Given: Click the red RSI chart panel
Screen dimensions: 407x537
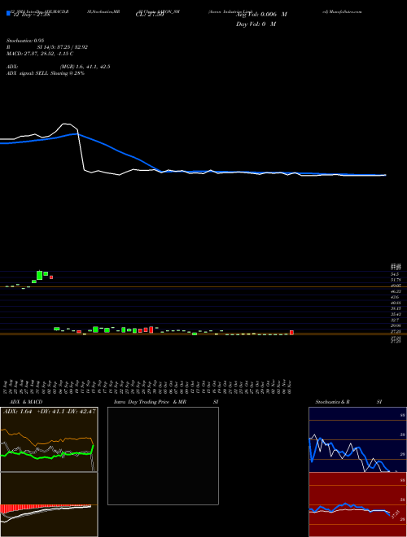Looking at the screenshot, I should (357, 504).
